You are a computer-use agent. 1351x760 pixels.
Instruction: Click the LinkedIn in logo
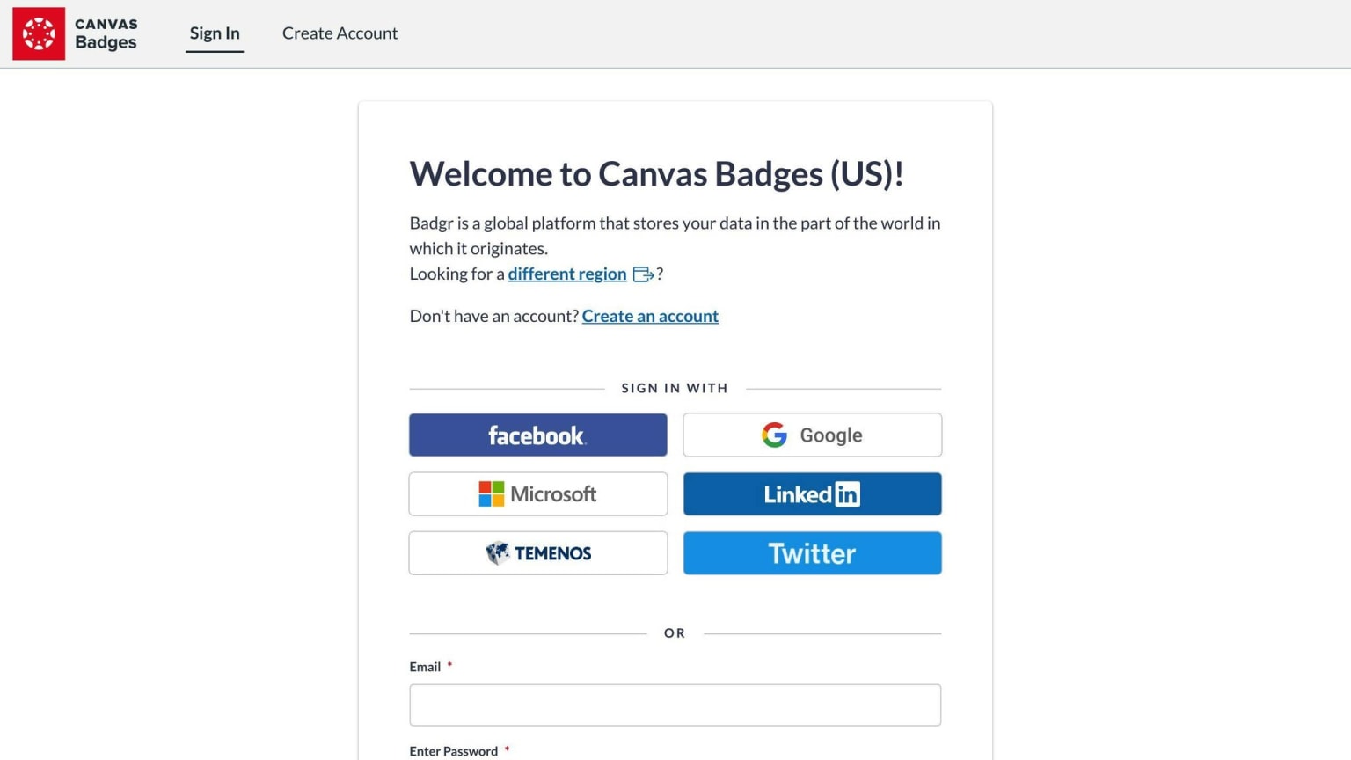click(847, 494)
